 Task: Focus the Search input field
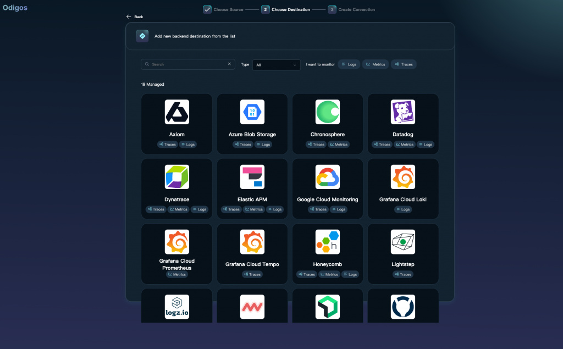[x=188, y=64]
